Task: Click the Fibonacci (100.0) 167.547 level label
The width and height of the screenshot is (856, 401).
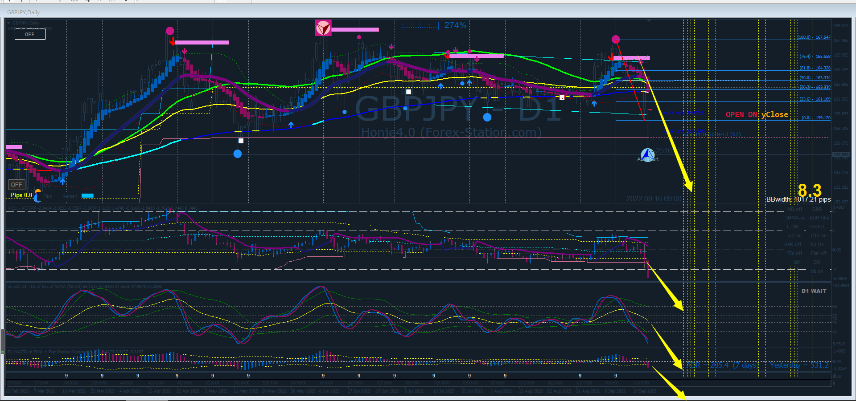Action: click(814, 37)
